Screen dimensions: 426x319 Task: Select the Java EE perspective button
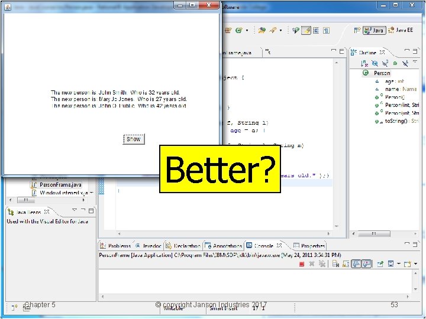(x=401, y=30)
